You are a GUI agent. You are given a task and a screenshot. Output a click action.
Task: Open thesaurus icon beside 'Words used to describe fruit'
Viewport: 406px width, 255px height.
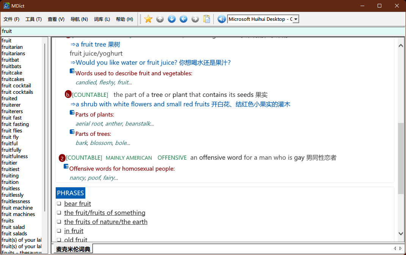click(72, 71)
